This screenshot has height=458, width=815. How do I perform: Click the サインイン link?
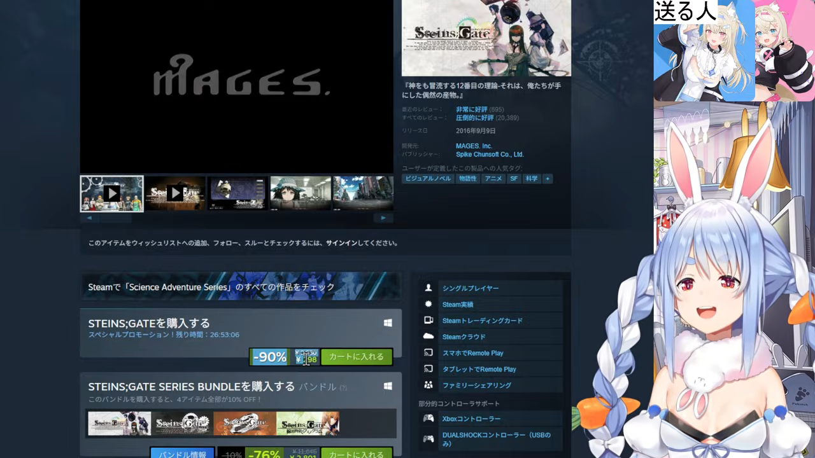point(341,243)
